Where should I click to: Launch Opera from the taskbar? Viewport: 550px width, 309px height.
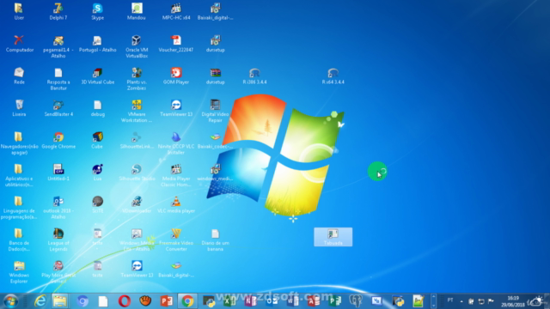[124, 301]
